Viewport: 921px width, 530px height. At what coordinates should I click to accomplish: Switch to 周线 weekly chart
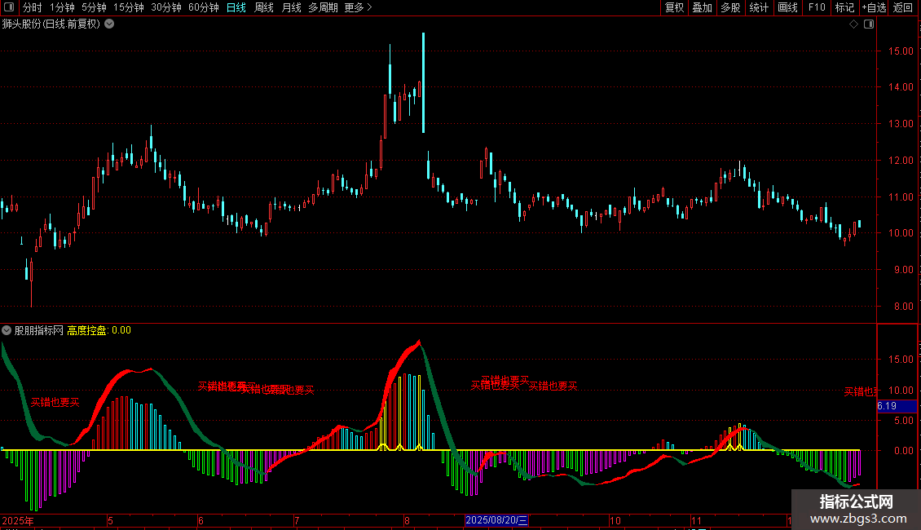click(x=264, y=7)
